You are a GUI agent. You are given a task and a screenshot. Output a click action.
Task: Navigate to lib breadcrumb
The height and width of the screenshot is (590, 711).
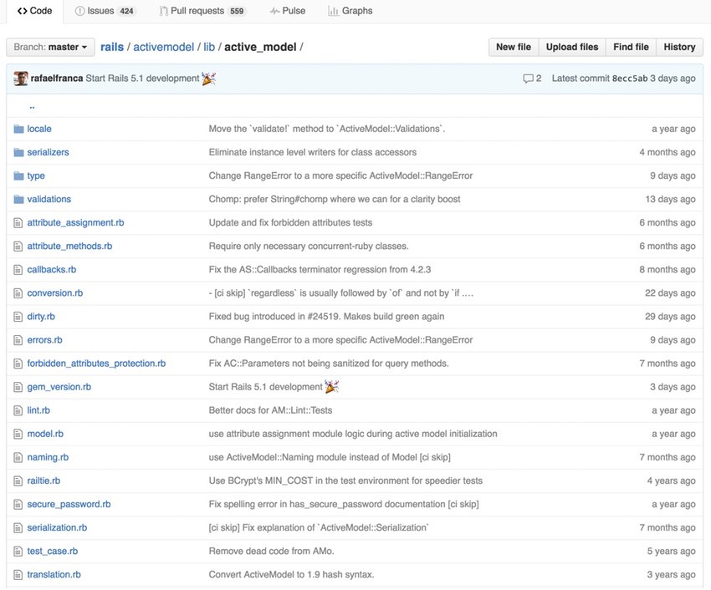click(209, 47)
